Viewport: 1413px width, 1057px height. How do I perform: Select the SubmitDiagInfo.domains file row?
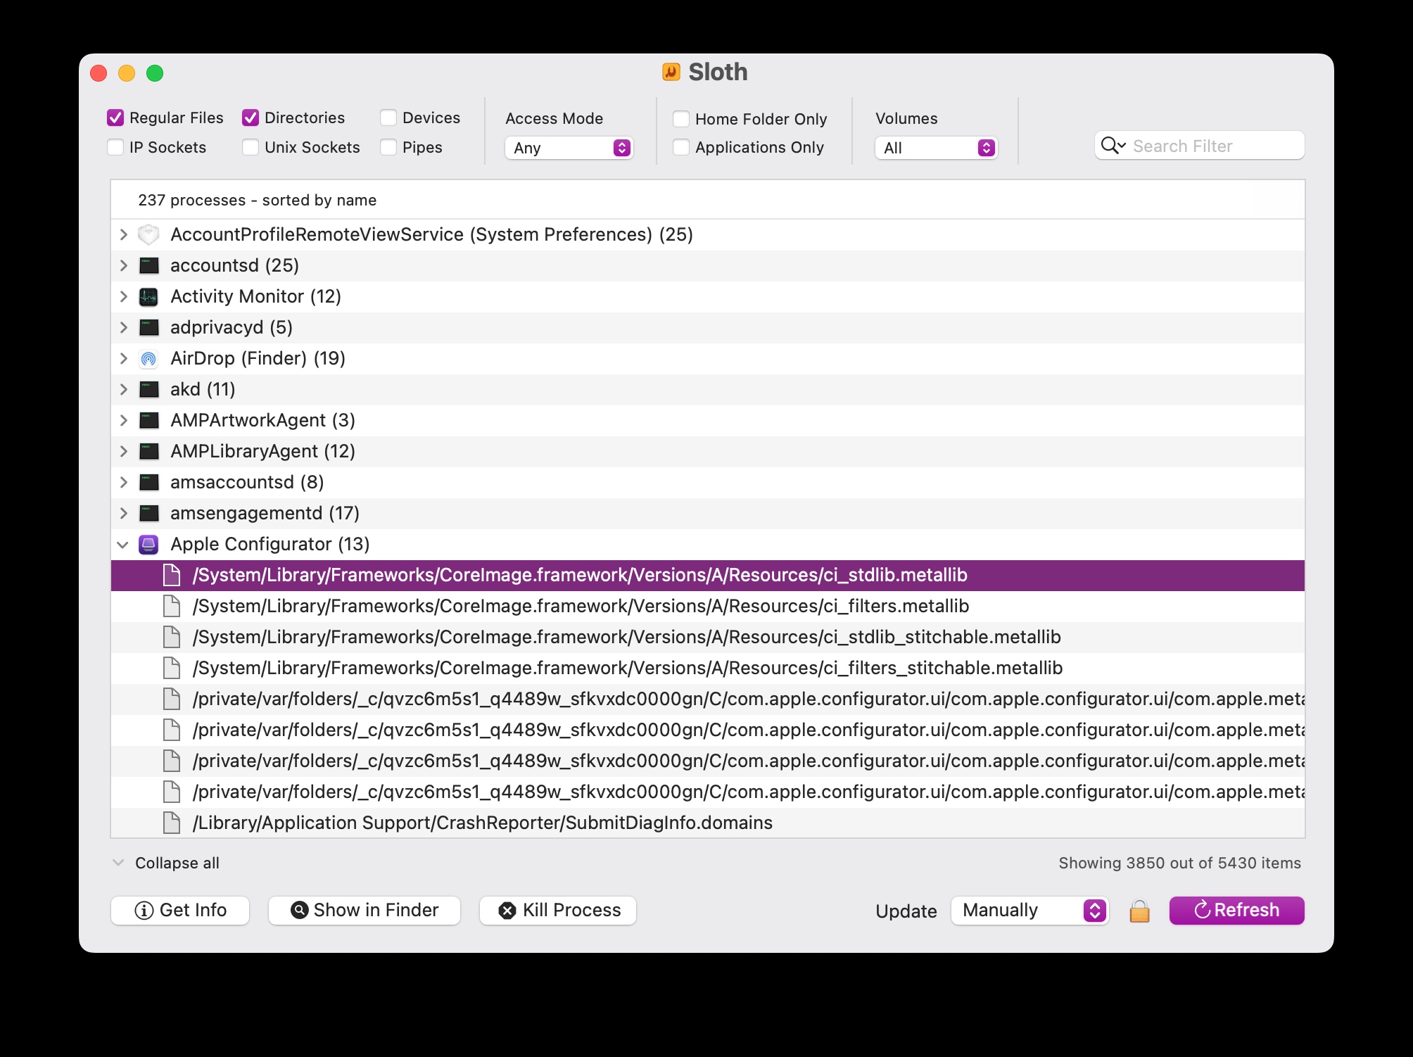click(707, 823)
